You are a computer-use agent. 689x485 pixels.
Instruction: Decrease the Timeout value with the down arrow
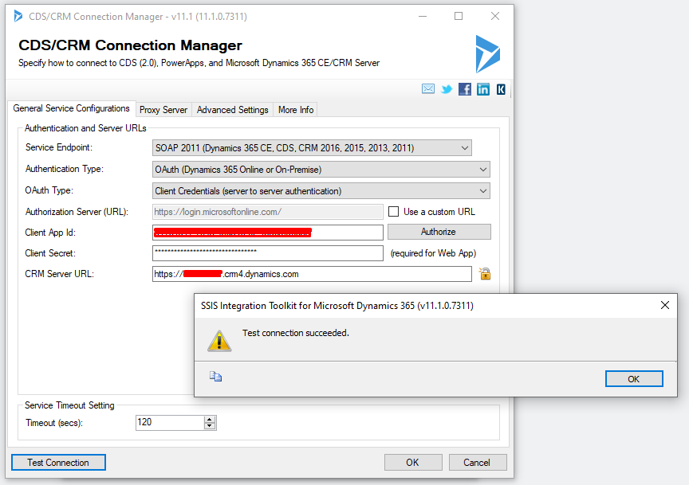[x=210, y=426]
